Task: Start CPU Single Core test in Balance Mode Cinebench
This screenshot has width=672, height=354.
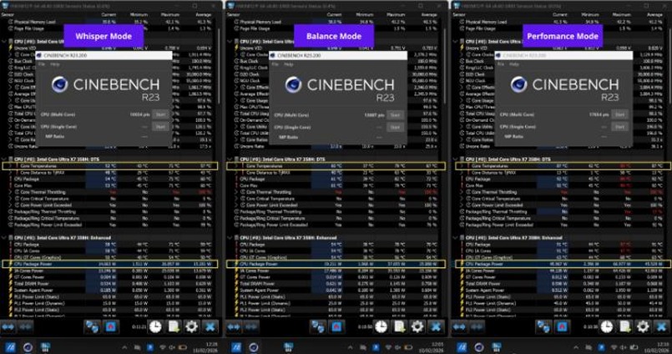Action: (x=395, y=127)
